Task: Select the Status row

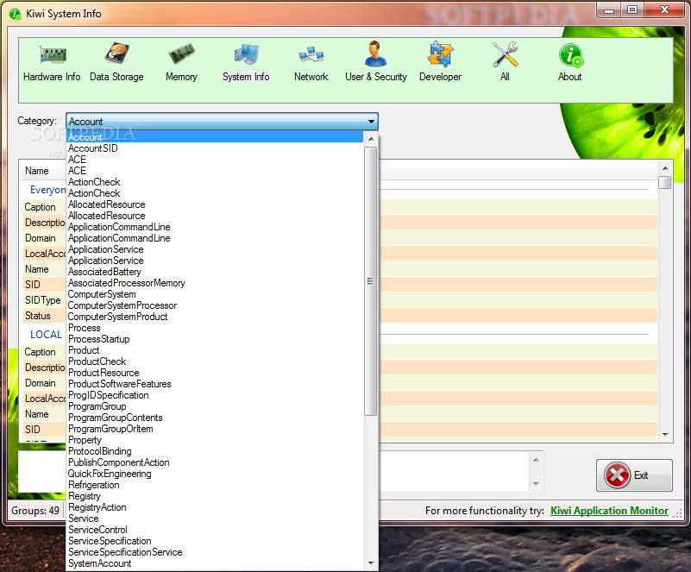Action: pos(44,316)
